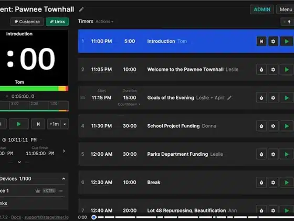
Task: Load the Break cue
Action: [x=261, y=182]
